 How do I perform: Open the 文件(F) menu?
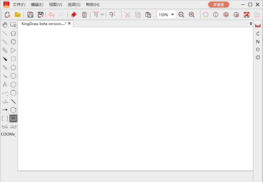[x=19, y=5]
